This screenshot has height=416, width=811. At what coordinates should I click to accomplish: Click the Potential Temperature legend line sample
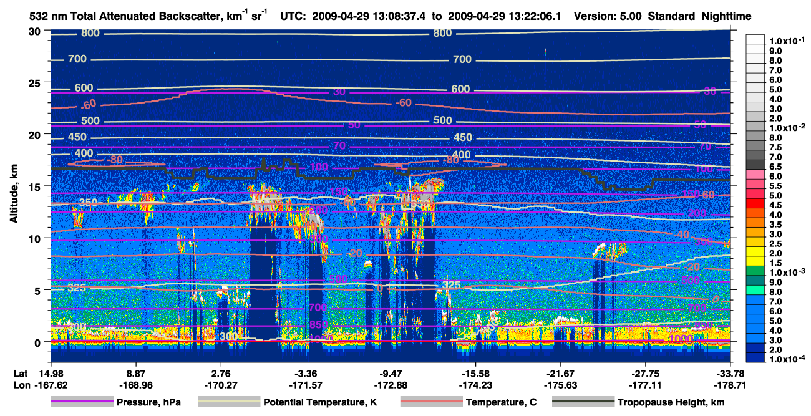tap(229, 402)
